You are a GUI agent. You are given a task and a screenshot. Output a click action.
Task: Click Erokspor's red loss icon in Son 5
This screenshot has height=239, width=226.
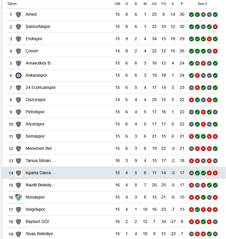tap(209, 39)
